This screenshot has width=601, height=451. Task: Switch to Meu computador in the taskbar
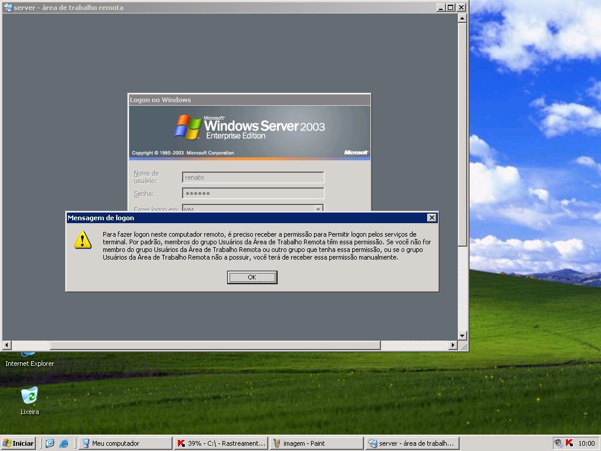[x=126, y=443]
